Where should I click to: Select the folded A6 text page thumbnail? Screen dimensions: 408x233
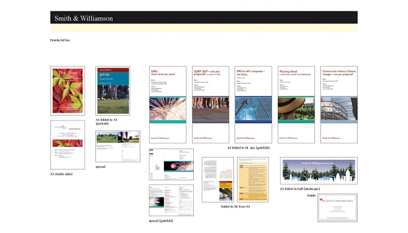point(218,180)
